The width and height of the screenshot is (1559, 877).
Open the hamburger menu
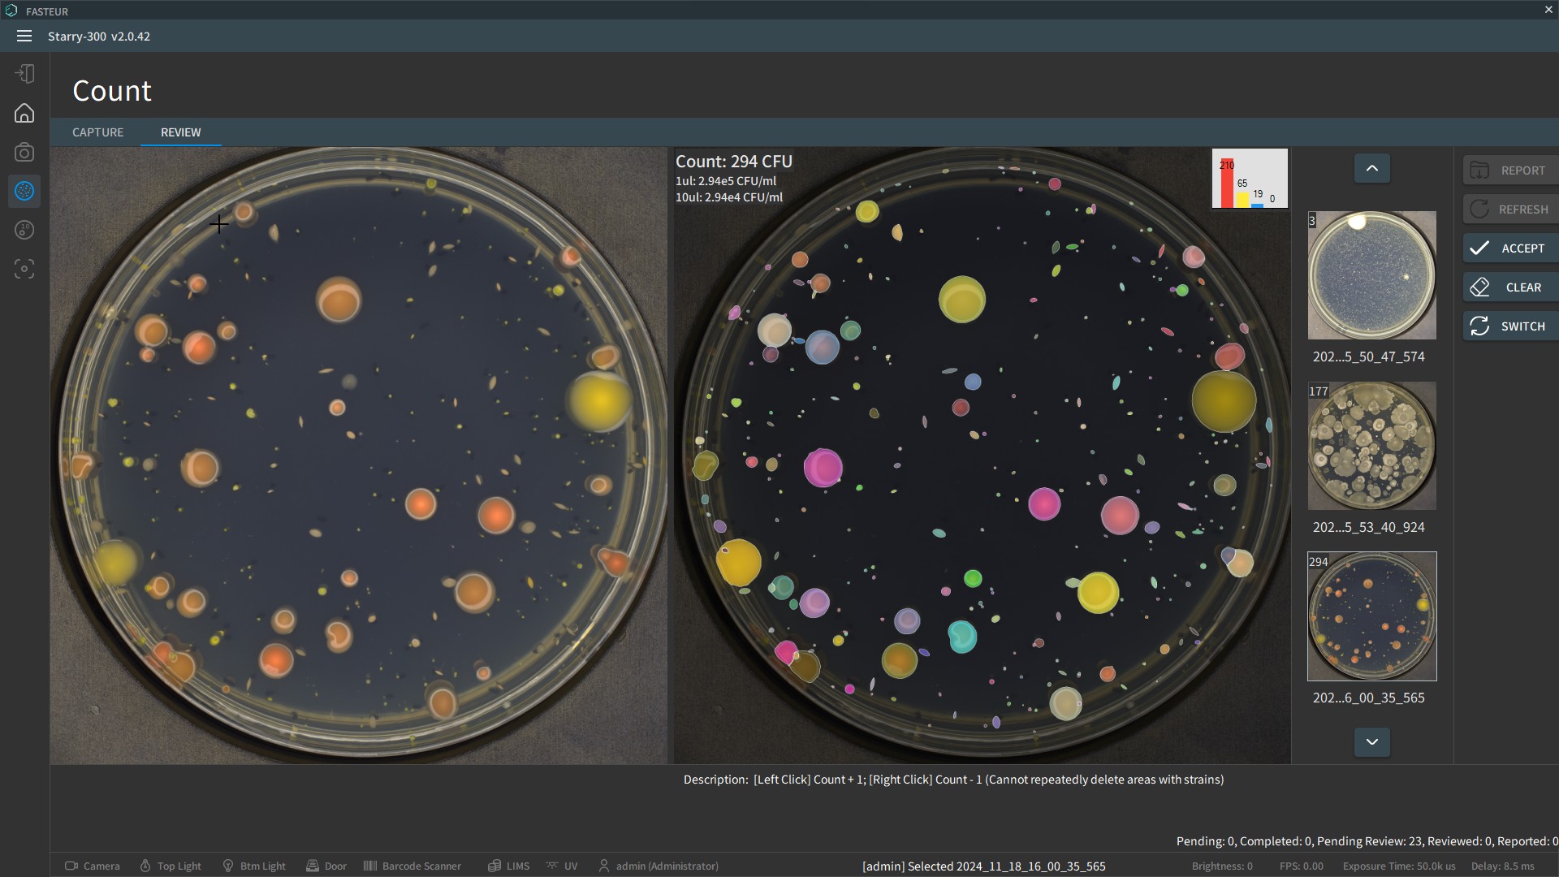point(24,36)
